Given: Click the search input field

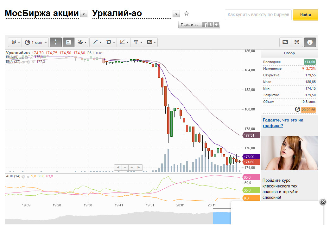Looking at the screenshot, I should [x=258, y=15].
